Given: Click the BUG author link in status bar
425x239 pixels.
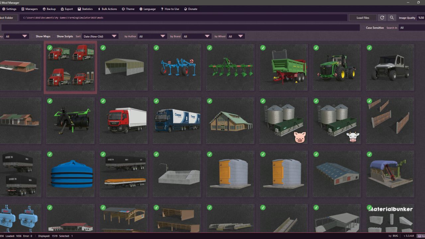Looking at the screenshot, I should pos(395,236).
